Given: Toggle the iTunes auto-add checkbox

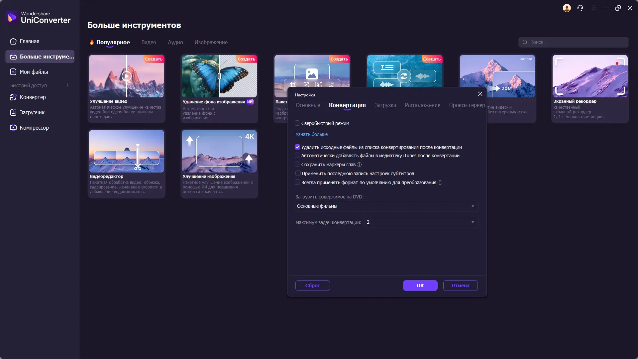Looking at the screenshot, I should point(297,155).
